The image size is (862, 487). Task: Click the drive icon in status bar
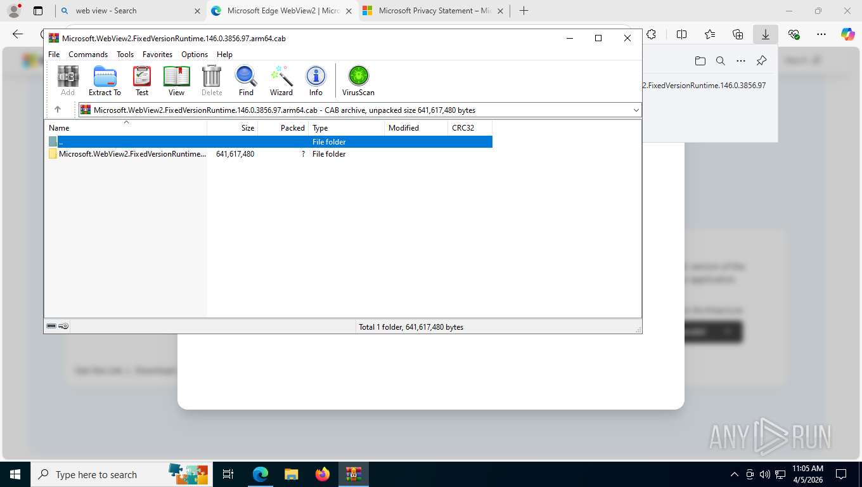[51, 326]
